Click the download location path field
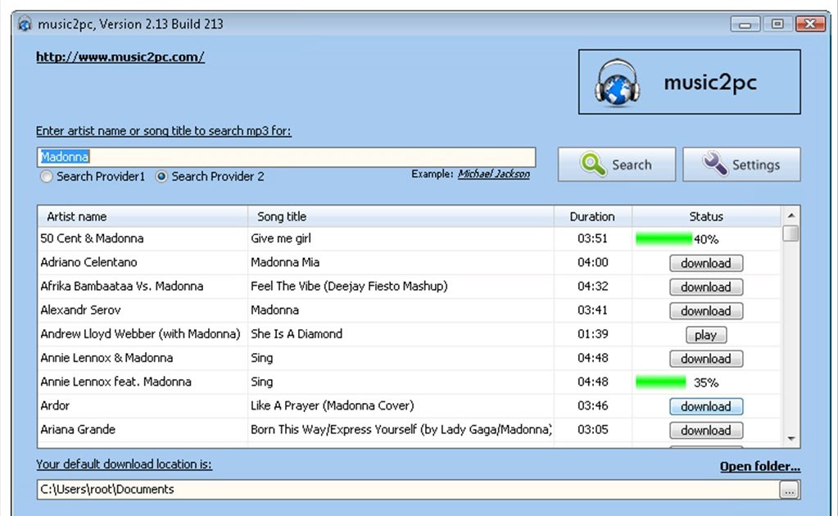This screenshot has height=516, width=838. click(408, 489)
